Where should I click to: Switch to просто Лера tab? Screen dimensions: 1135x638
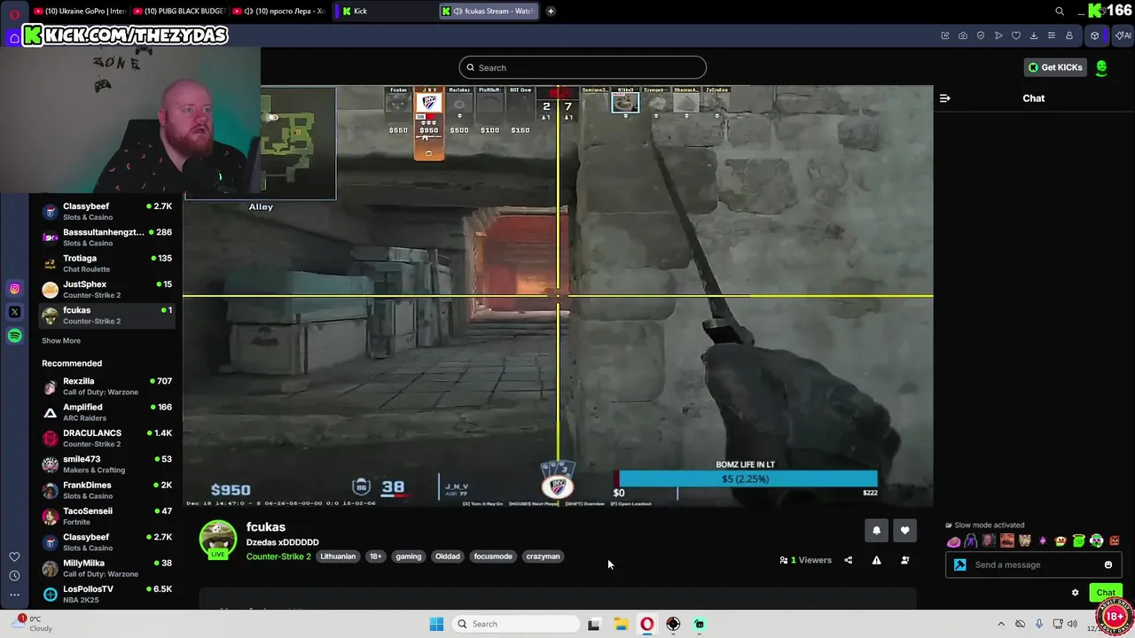click(279, 12)
